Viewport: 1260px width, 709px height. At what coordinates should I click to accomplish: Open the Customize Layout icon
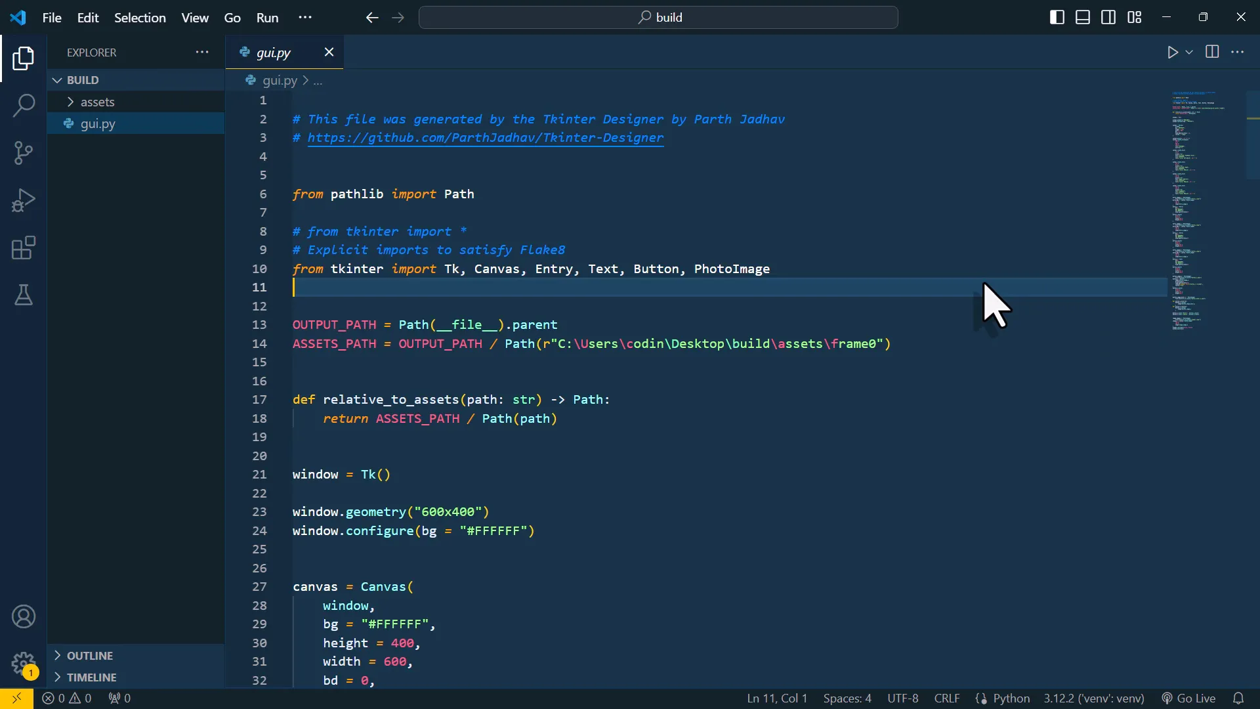pyautogui.click(x=1135, y=17)
